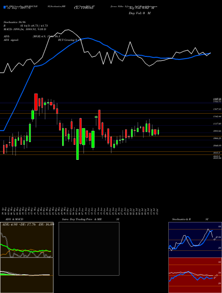Click the long green candle with lowest wick
The width and height of the screenshot is (222, 293).
coord(78,144)
